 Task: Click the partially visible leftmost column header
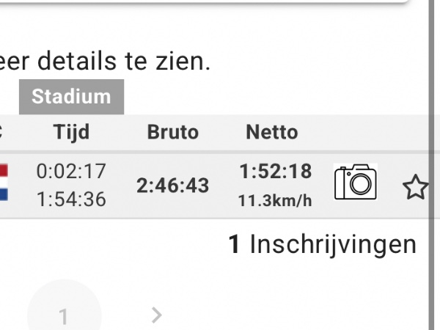(x=2, y=132)
